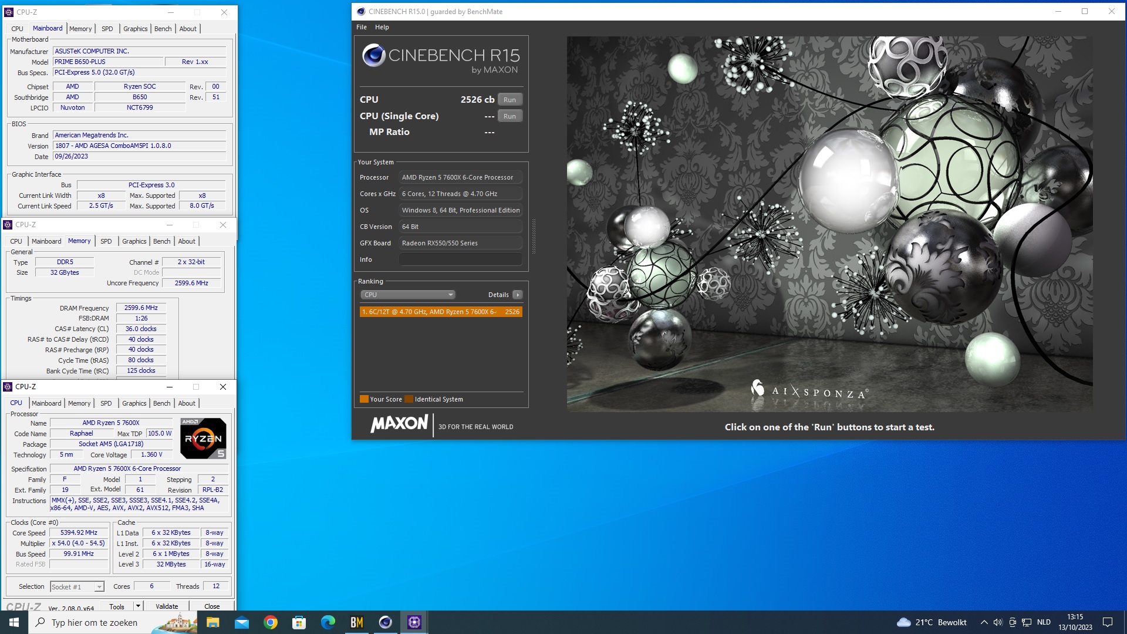Click the PRIME B650-PLUS model field

pos(107,62)
